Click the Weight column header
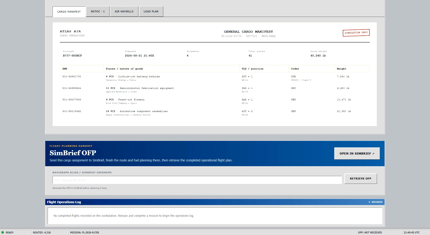This screenshot has width=430, height=235. pos(352,69)
